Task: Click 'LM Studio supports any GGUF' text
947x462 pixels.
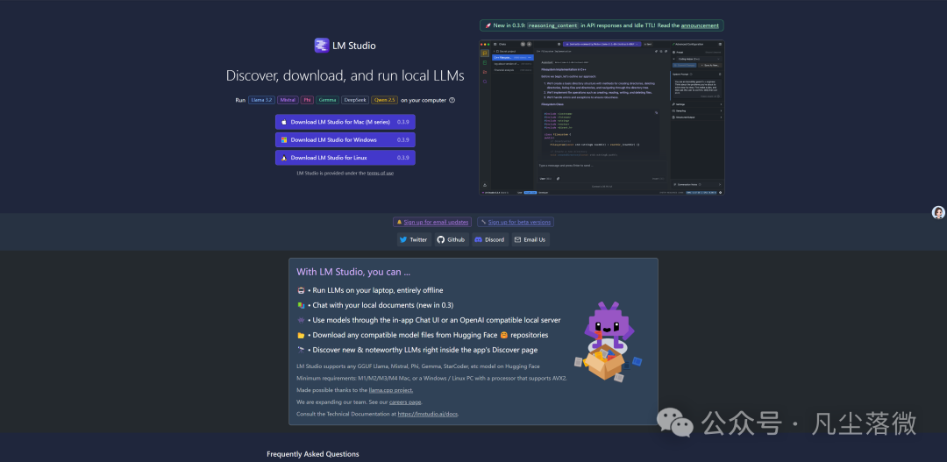Action: click(418, 366)
